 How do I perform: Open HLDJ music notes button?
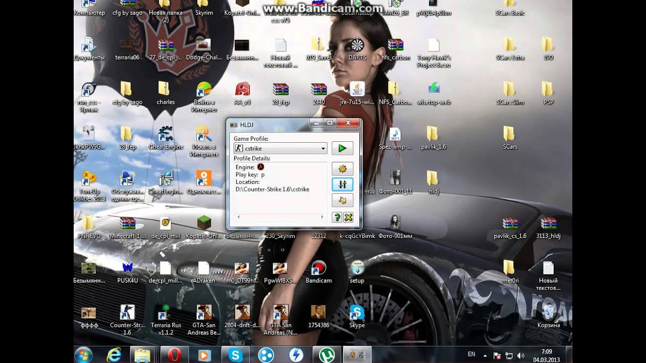[342, 200]
